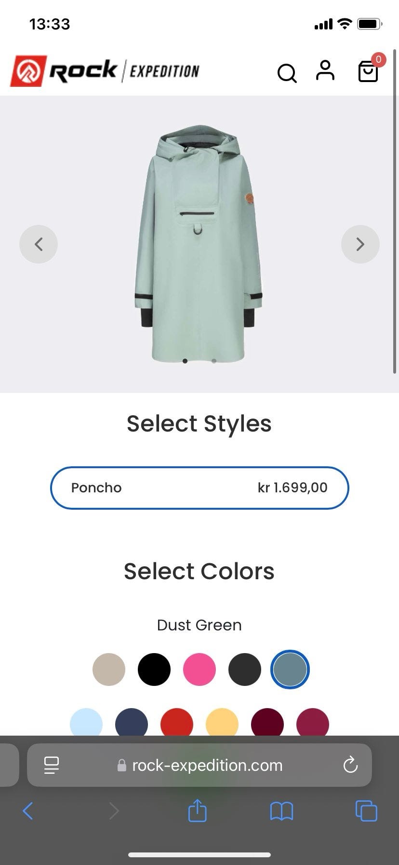
Task: Open the user account icon
Action: [x=325, y=71]
